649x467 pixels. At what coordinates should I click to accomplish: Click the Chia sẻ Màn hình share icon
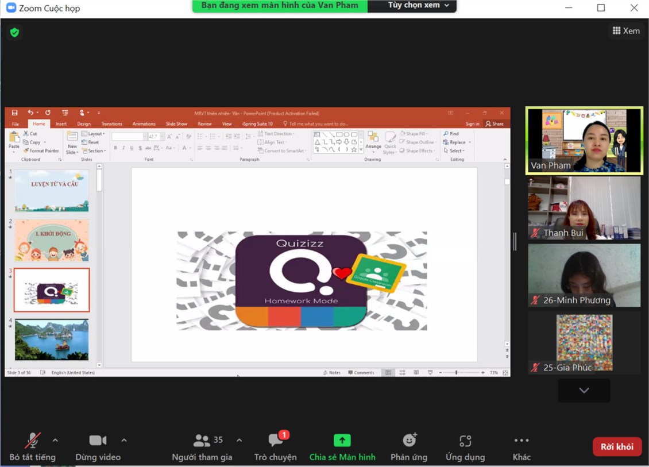point(342,441)
